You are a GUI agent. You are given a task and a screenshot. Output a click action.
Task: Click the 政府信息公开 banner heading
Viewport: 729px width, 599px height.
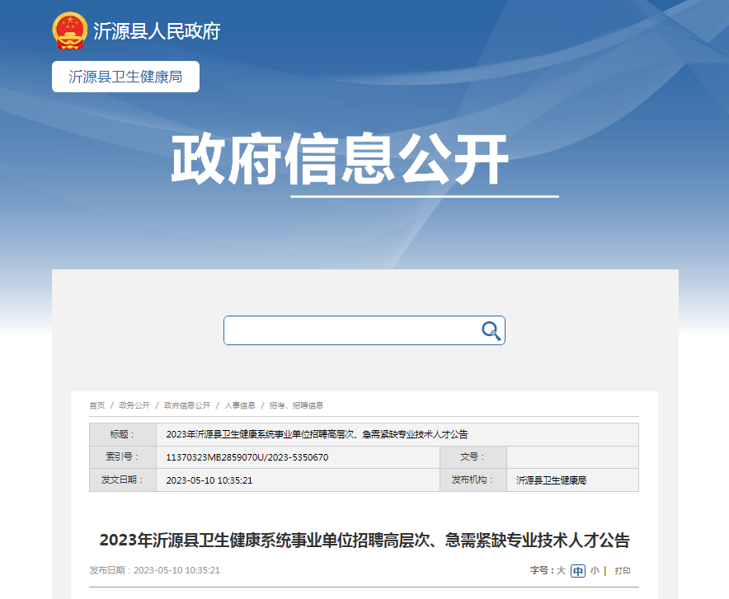point(341,159)
